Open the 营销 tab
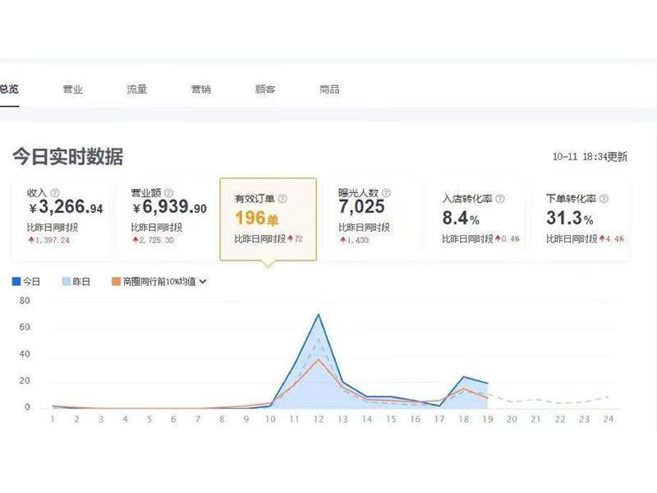Screen dimensions: 657x493 coord(201,90)
